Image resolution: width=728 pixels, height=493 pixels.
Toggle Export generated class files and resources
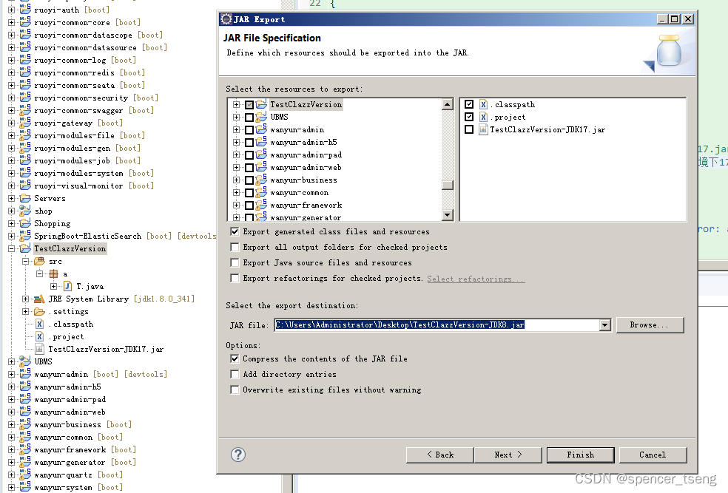point(235,231)
